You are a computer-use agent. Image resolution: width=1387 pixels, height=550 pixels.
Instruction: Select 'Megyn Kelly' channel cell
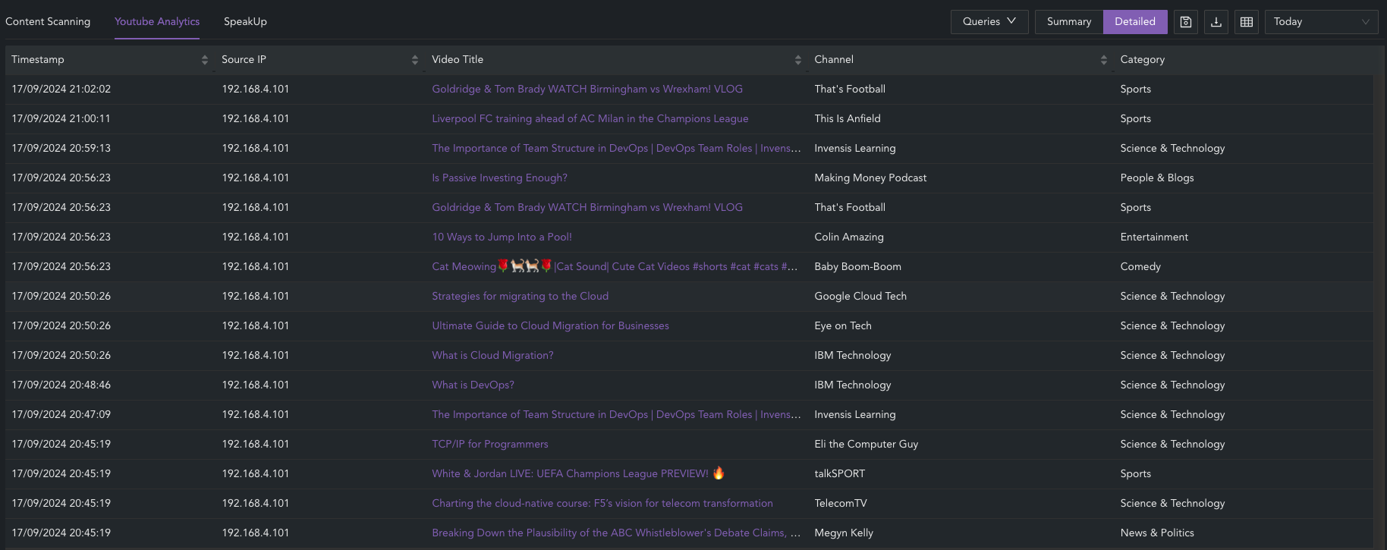(844, 533)
